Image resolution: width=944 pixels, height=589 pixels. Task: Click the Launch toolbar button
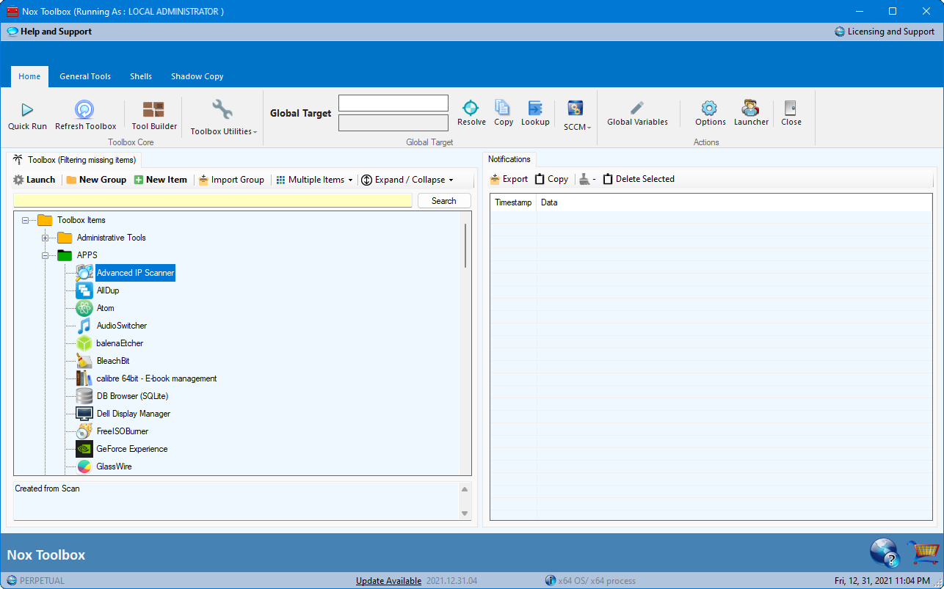pyautogui.click(x=34, y=180)
